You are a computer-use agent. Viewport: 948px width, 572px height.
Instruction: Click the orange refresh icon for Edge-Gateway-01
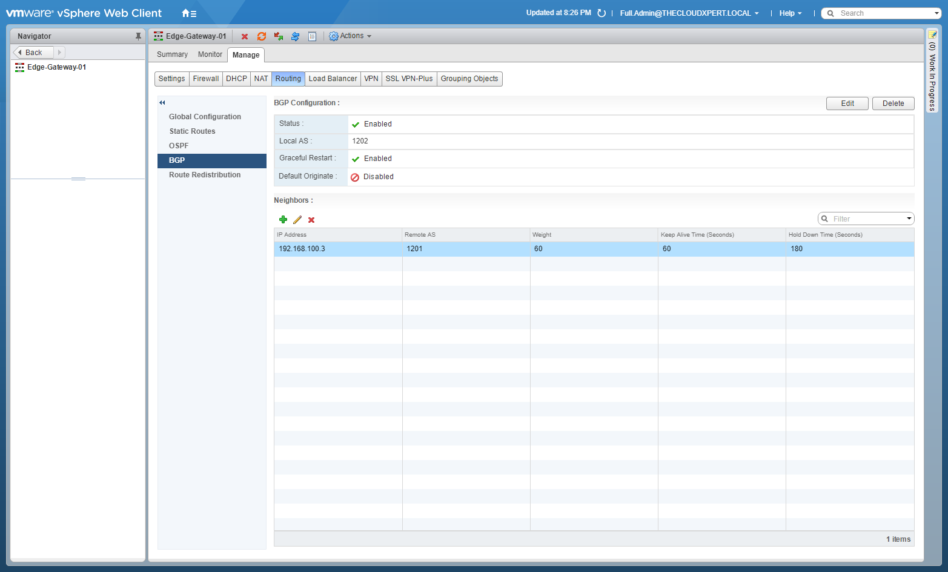262,36
